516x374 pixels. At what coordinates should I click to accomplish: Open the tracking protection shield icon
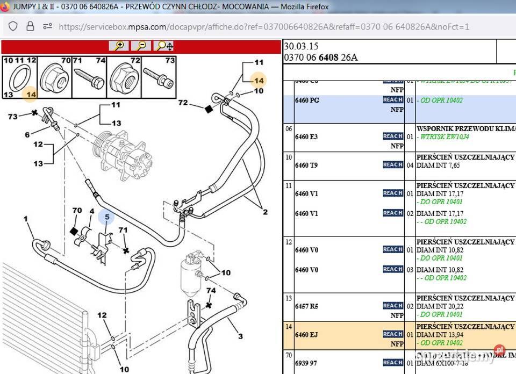pyautogui.click(x=13, y=26)
